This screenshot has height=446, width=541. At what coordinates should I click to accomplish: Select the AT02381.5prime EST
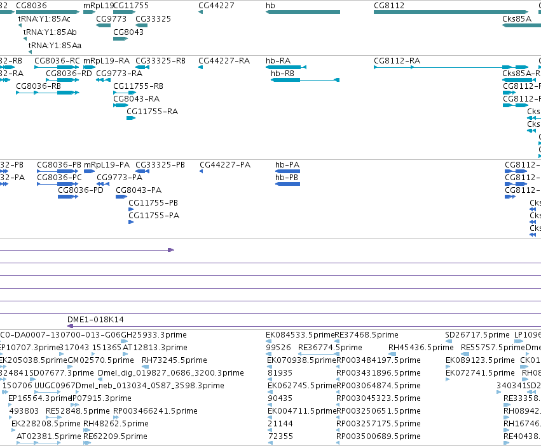click(x=38, y=443)
